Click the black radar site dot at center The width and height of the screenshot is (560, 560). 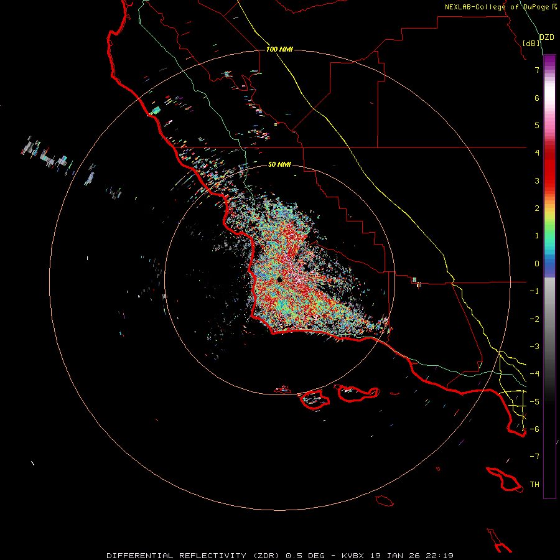tap(279, 280)
